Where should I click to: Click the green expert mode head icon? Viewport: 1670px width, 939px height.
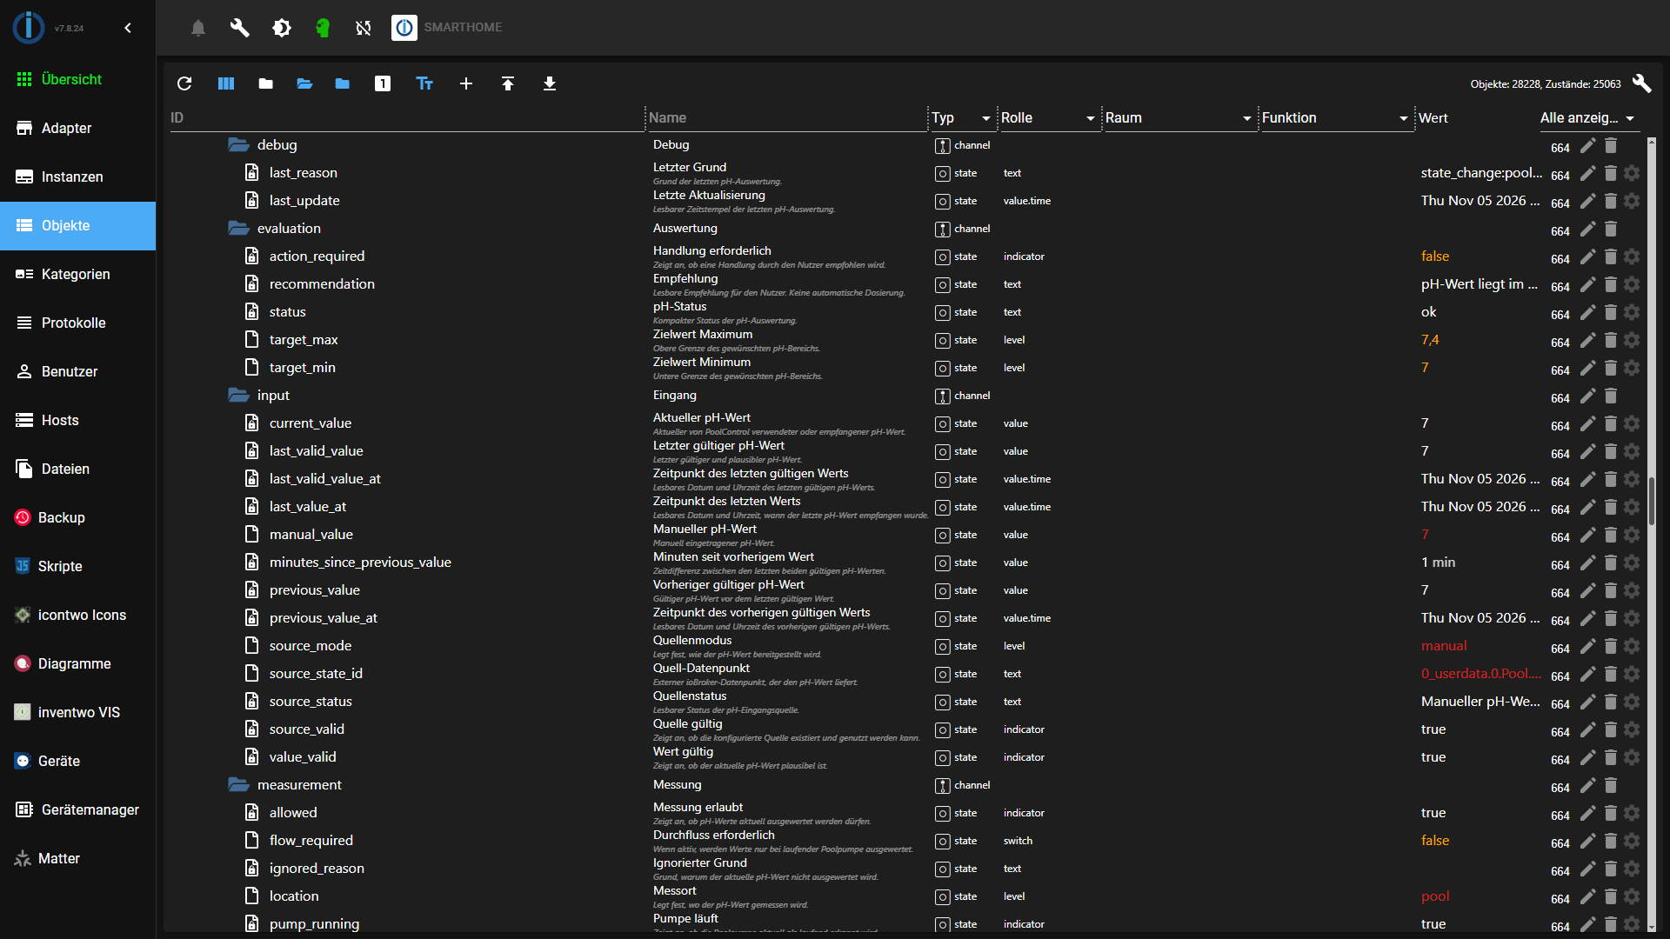tap(323, 28)
